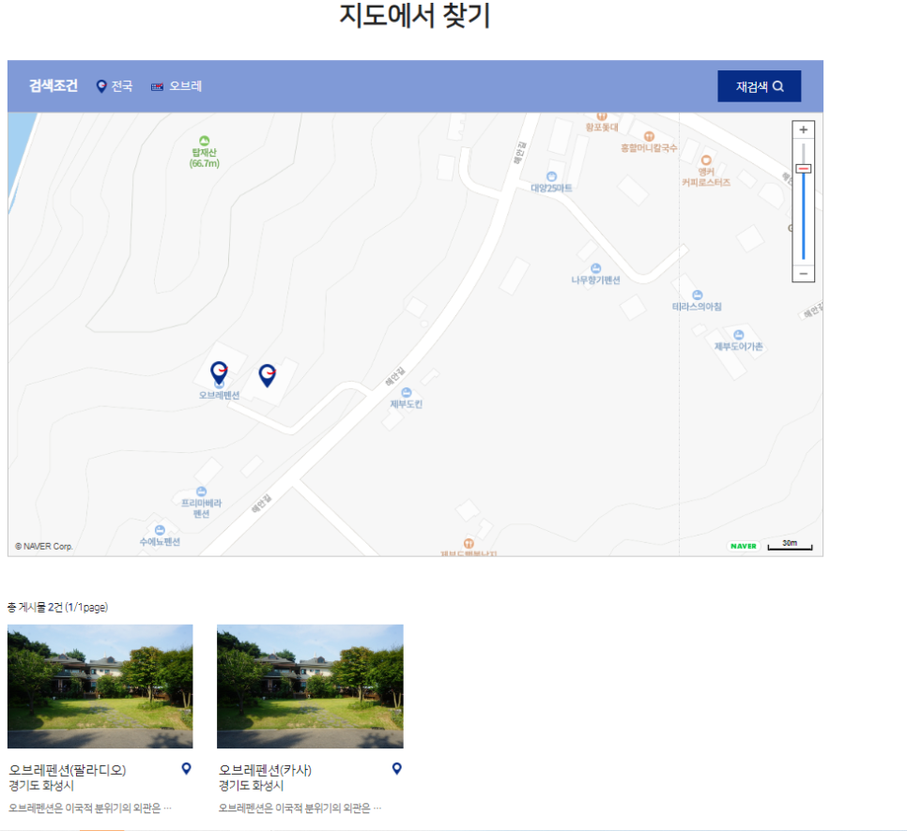Click the NAVER logo on the map
Image resolution: width=907 pixels, height=831 pixels.
tap(744, 546)
